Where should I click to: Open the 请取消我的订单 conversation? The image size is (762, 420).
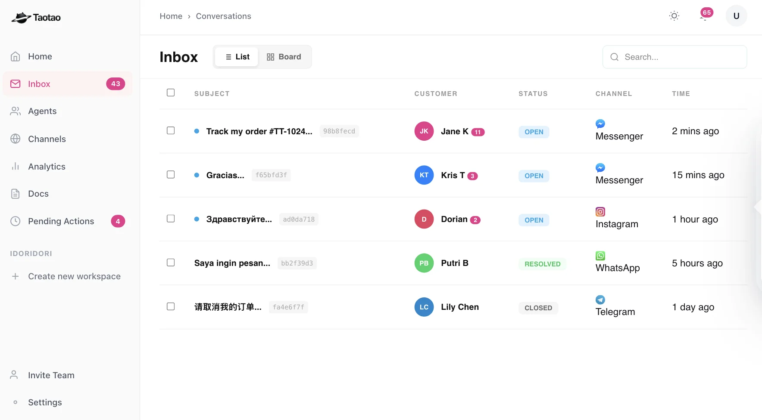tap(228, 307)
